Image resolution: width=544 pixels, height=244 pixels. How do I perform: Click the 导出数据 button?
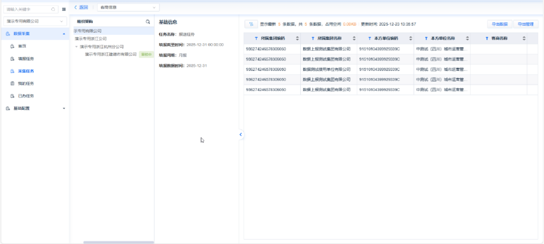[500, 24]
